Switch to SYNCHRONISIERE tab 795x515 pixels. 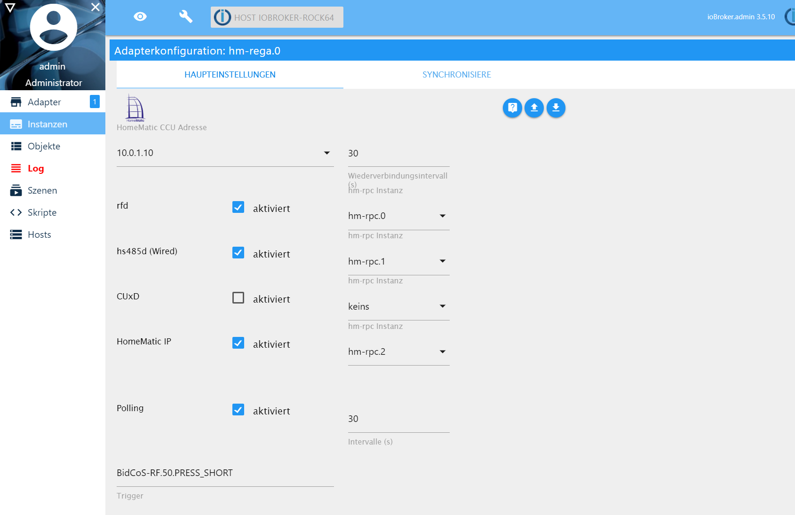click(x=457, y=75)
